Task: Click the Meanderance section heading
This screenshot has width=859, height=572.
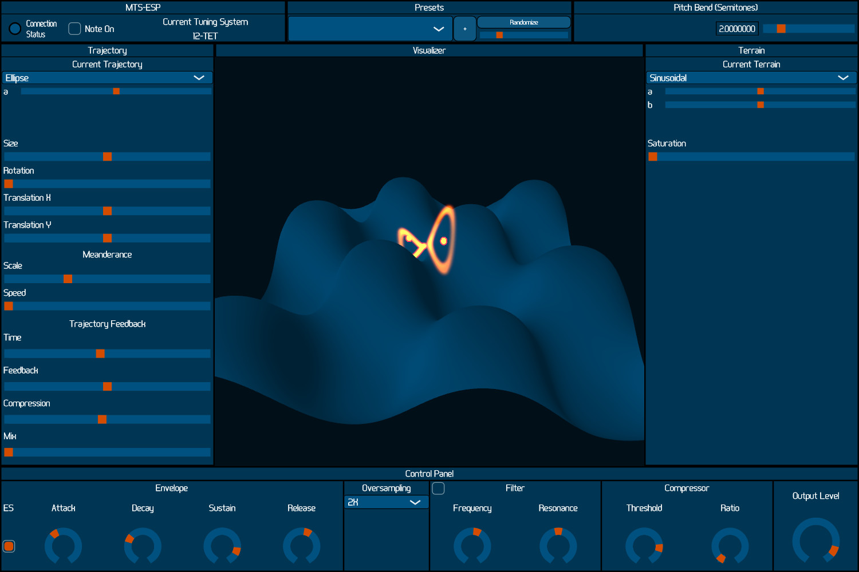Action: coord(107,255)
